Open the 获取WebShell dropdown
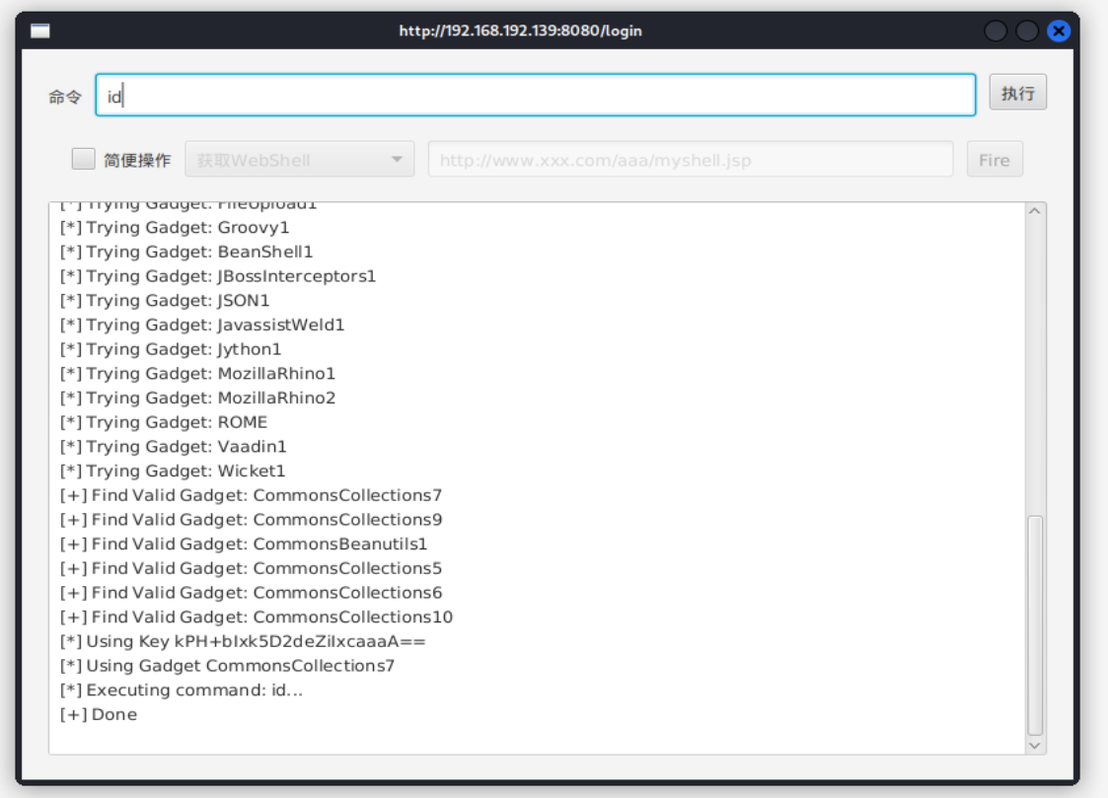This screenshot has width=1108, height=798. point(300,160)
